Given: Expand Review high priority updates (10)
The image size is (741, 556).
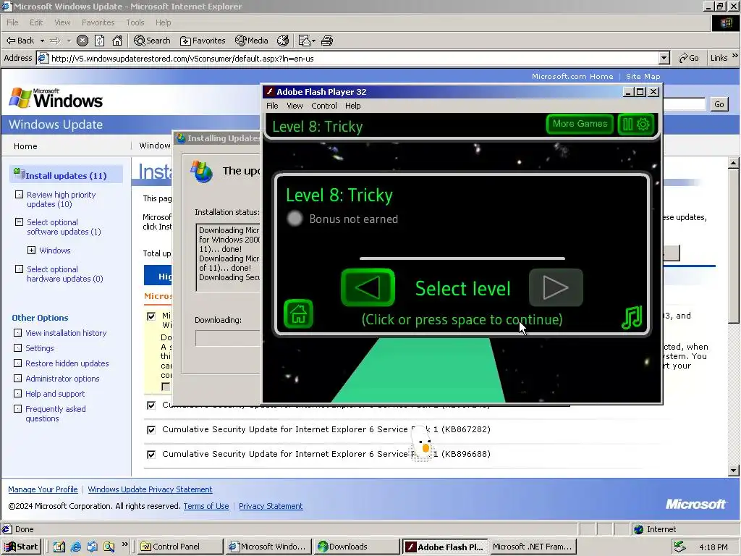Looking at the screenshot, I should (19, 194).
